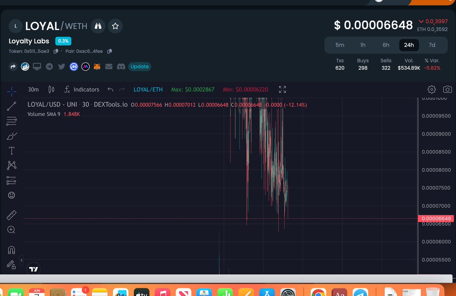This screenshot has width=456, height=296.
Task: Open Apple TV from the Dock
Action: pos(141,293)
